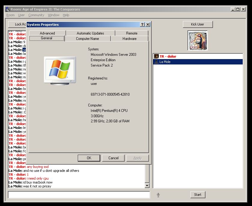Open the User menu

click(21, 15)
